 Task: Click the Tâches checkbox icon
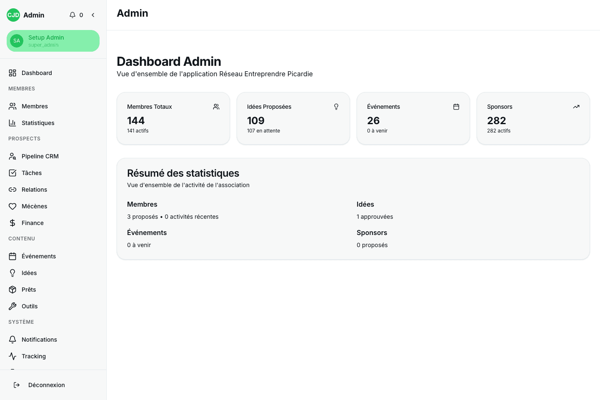(12, 173)
